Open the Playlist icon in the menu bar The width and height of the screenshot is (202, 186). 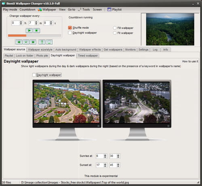coord(114,10)
